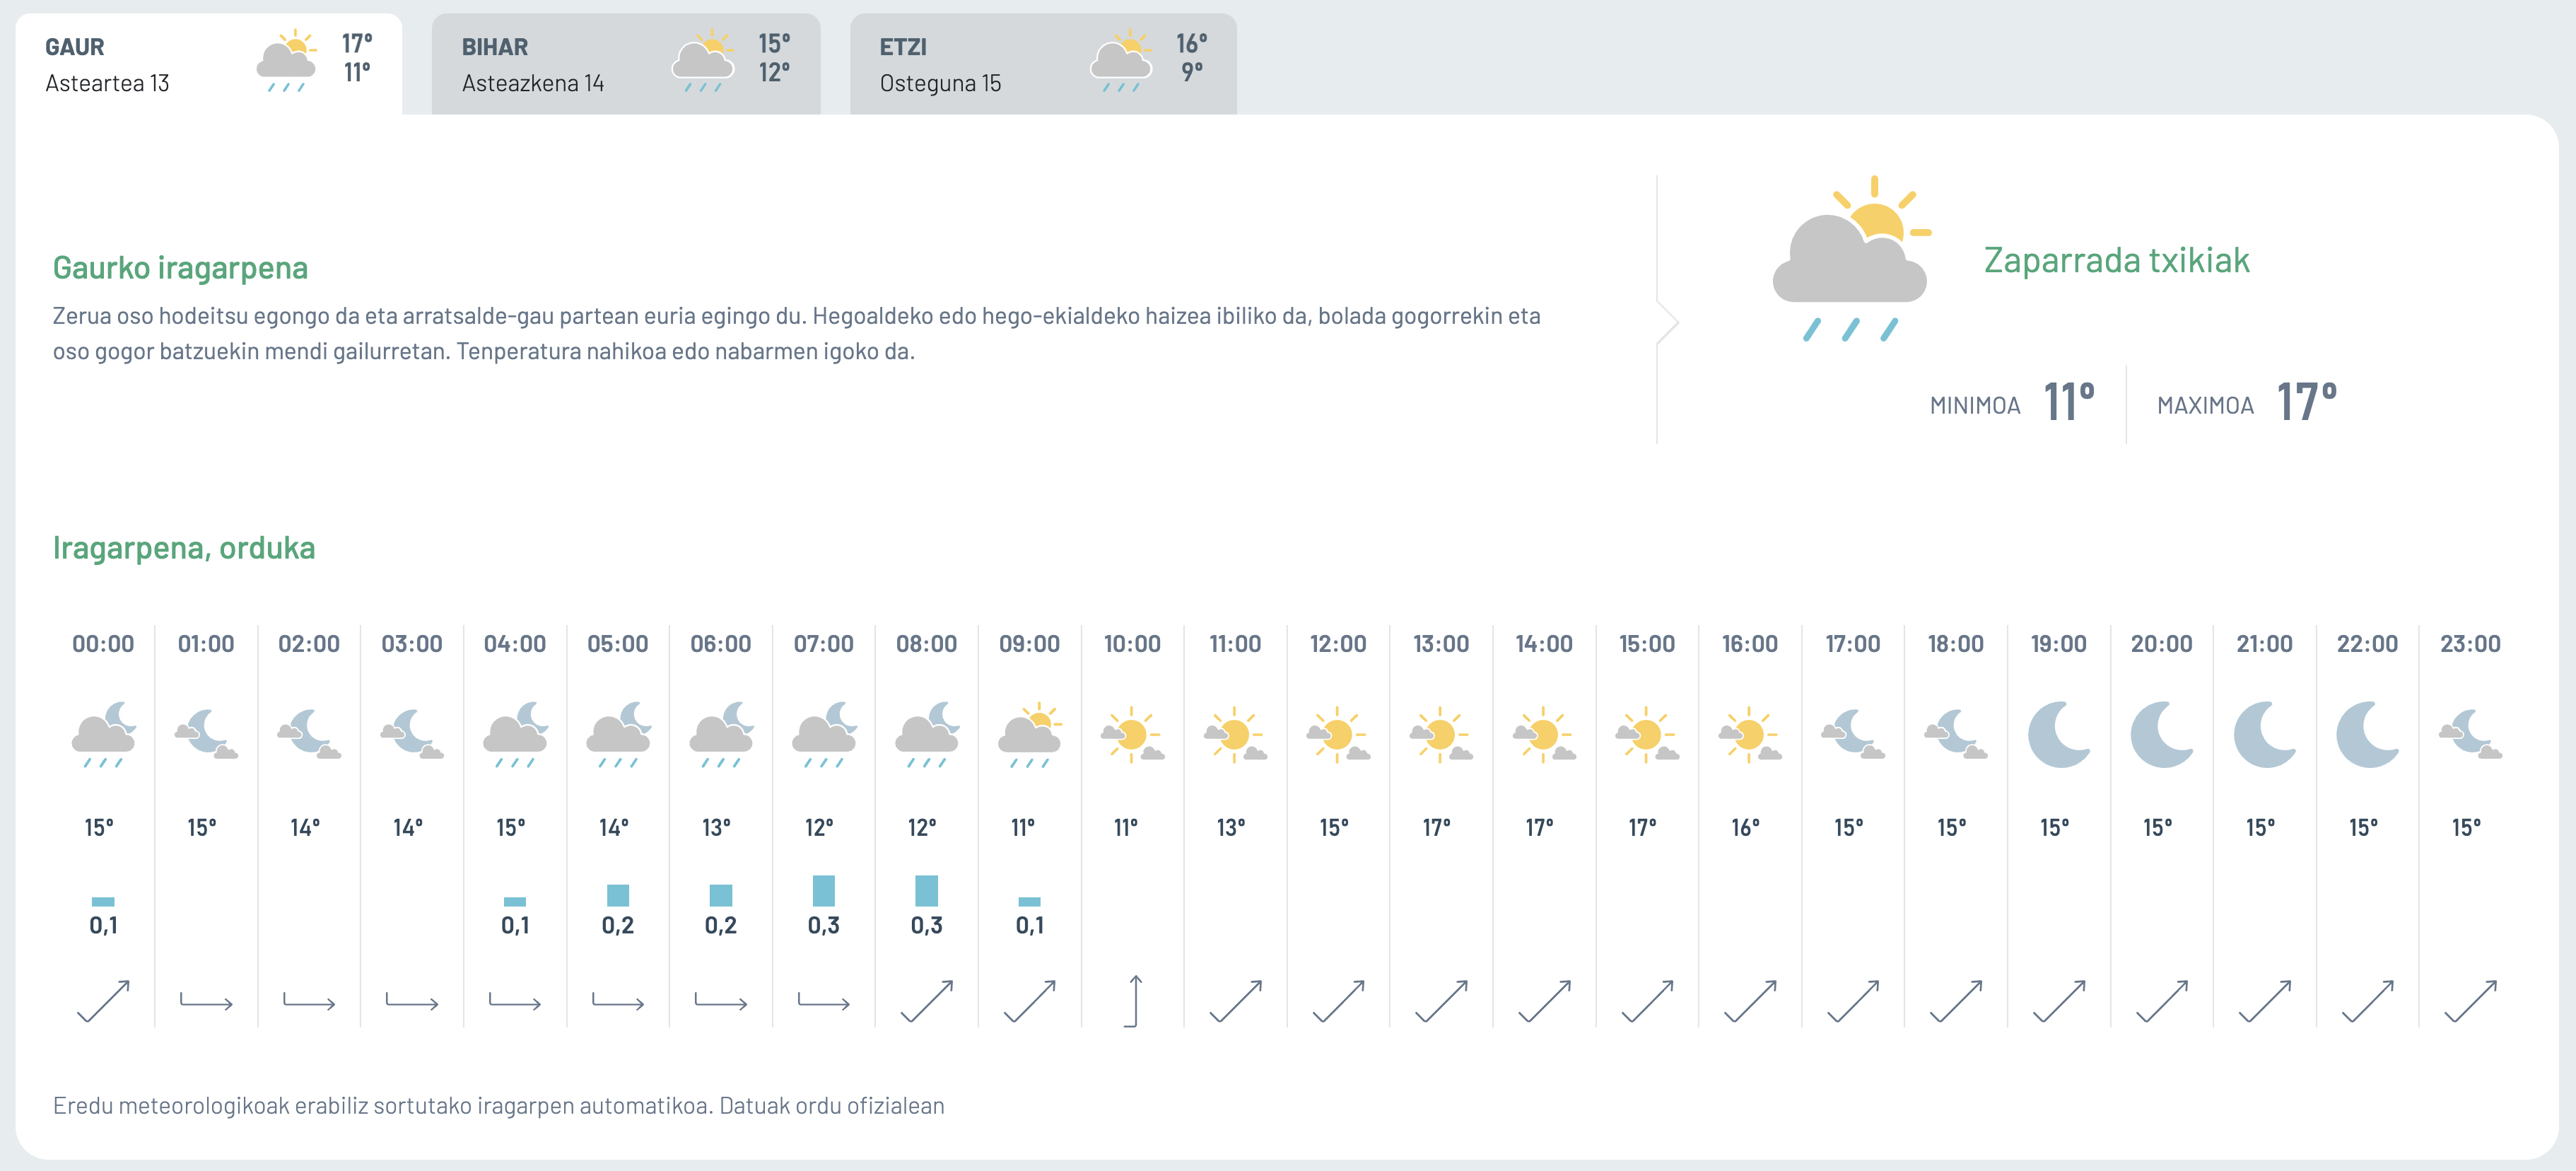The width and height of the screenshot is (2576, 1171).
Task: Click the sun showers icon at 09:00
Action: [1030, 735]
